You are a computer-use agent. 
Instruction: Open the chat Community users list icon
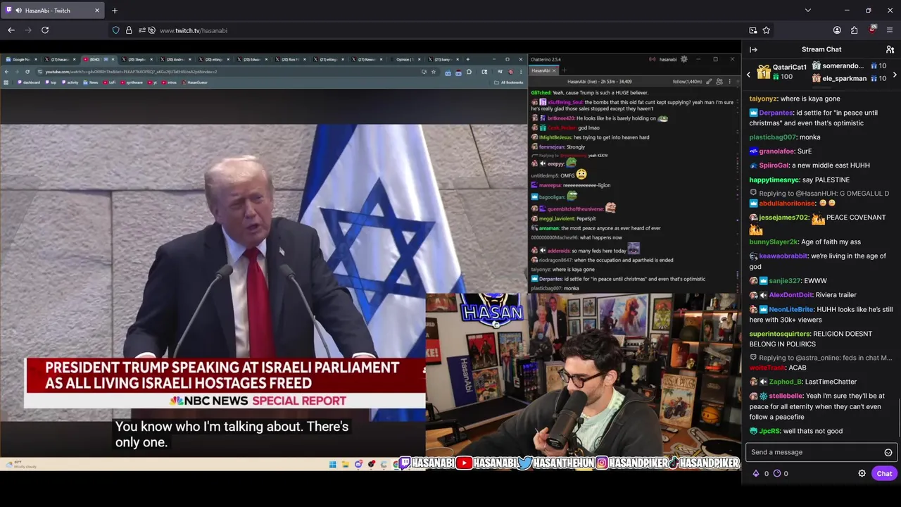click(890, 49)
